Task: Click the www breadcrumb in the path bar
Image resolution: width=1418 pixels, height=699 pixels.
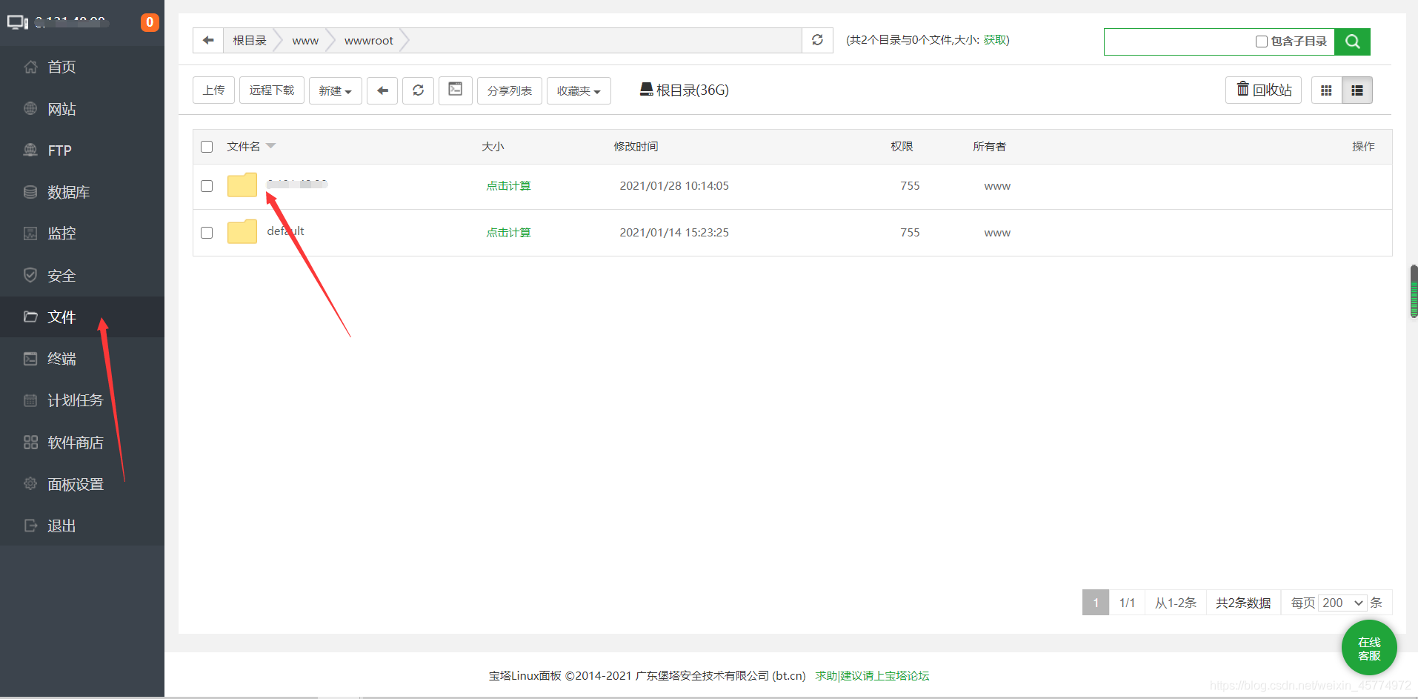Action: (305, 40)
